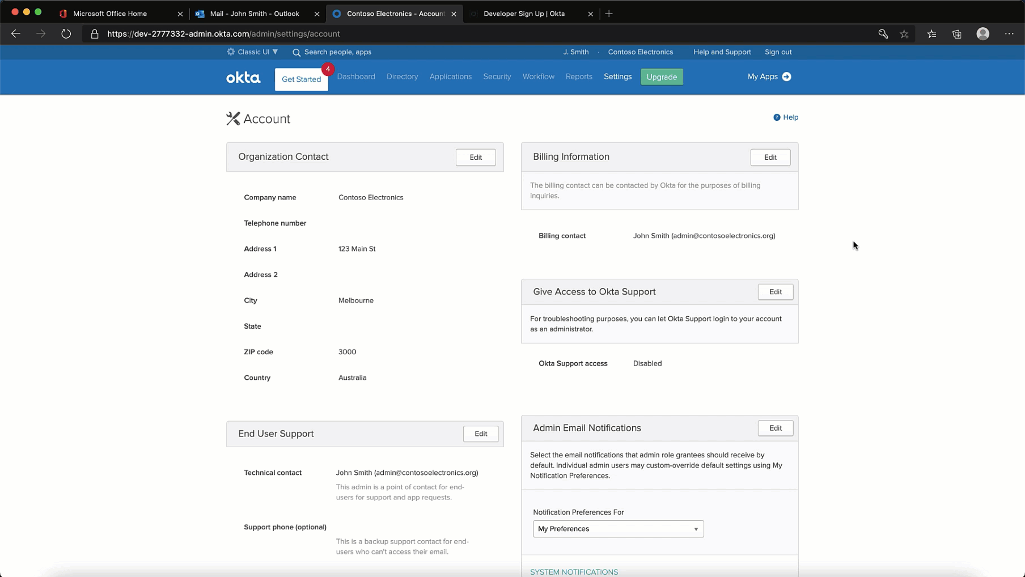Edit Admin Email Notifications section

(776, 428)
